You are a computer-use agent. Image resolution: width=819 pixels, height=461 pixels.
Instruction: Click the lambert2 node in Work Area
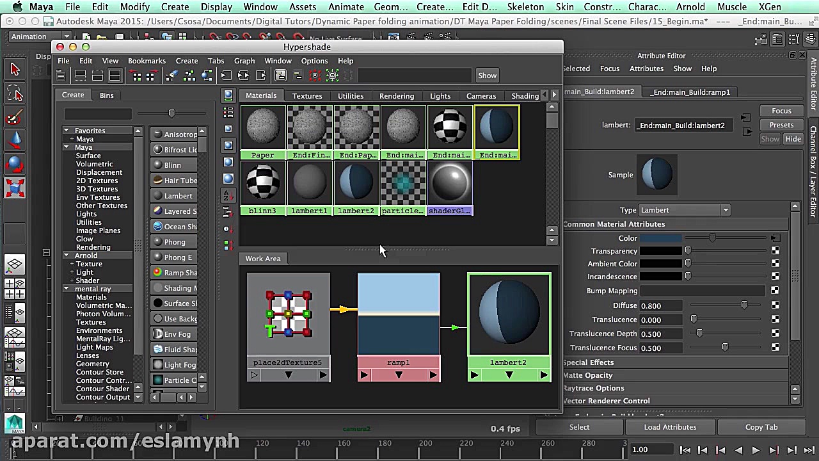(509, 327)
